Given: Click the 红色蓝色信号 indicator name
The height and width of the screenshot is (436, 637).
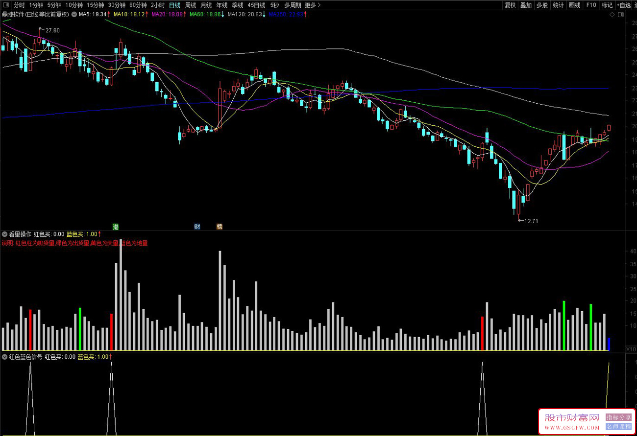Looking at the screenshot, I should point(26,357).
